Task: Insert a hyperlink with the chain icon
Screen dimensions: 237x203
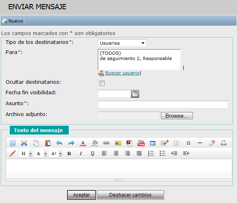Action: [x=106, y=143]
